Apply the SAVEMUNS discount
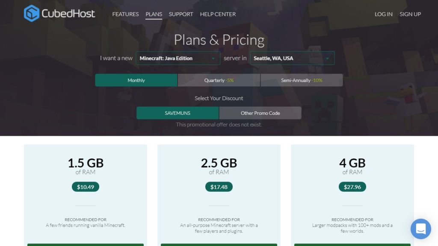 click(178, 113)
